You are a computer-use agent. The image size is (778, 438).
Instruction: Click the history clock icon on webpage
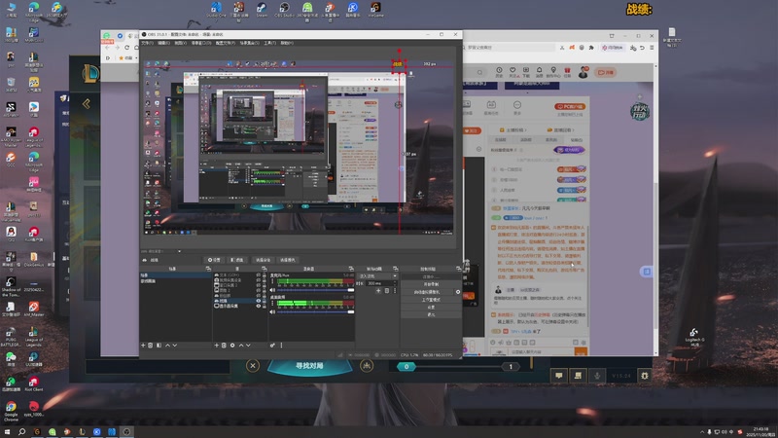point(499,72)
